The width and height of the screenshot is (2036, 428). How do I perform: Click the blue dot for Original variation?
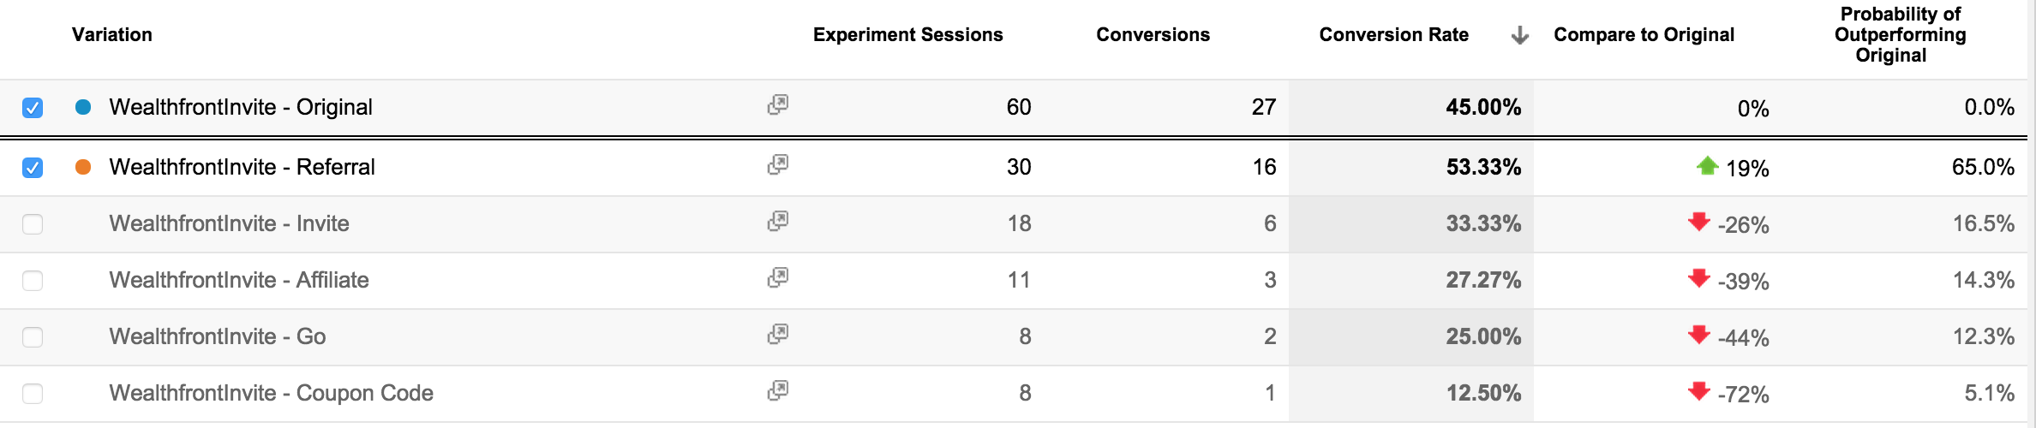83,107
